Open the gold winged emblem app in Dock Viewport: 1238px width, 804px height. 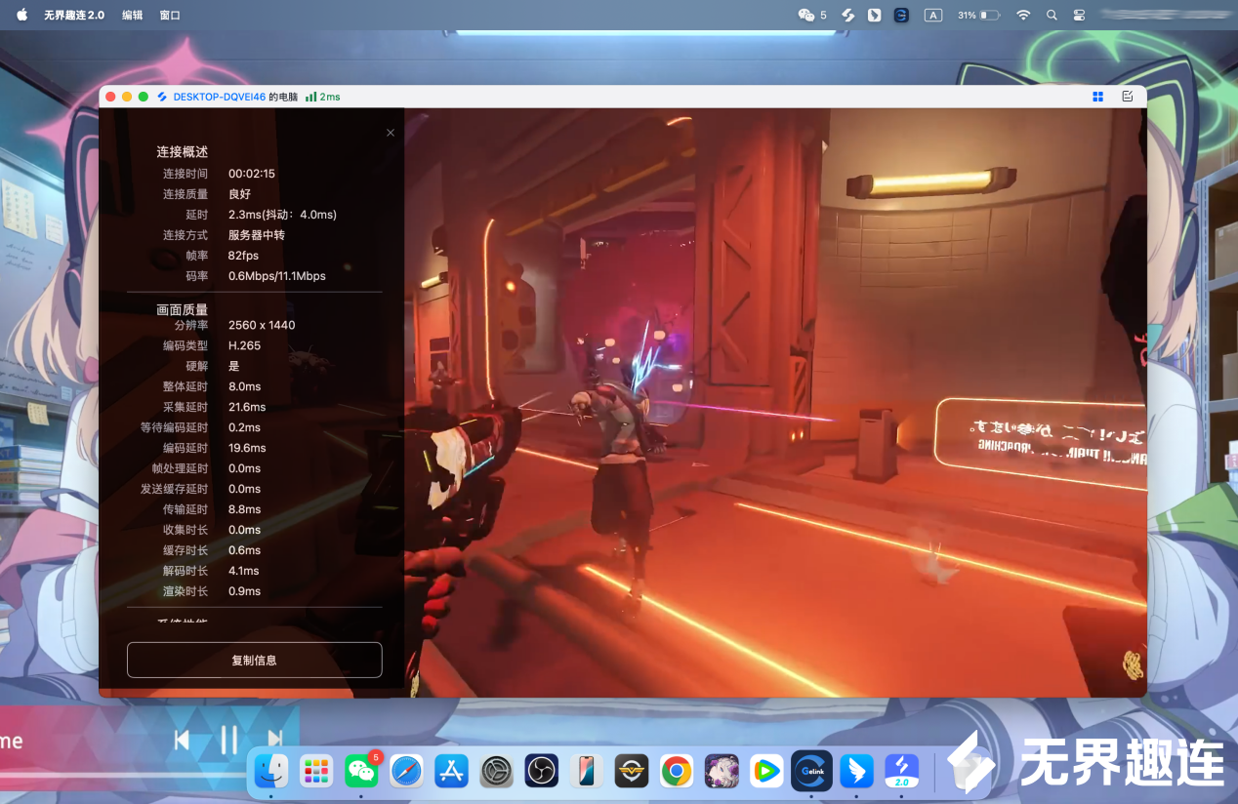coord(632,771)
